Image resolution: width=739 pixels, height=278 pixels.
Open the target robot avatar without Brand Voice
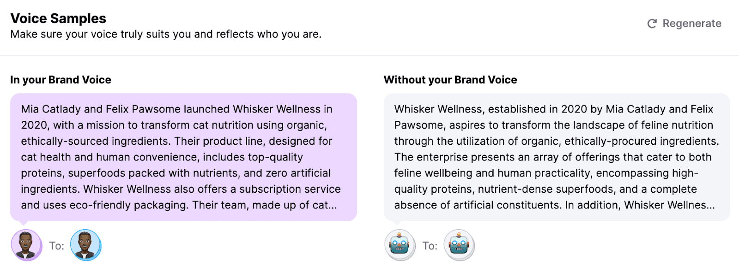click(459, 245)
